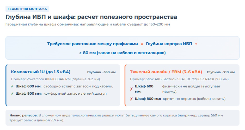Viewport: 245px width, 130px height.
Task: Click the subtitle about габаритная глубина шкафа
Action: click(88, 24)
